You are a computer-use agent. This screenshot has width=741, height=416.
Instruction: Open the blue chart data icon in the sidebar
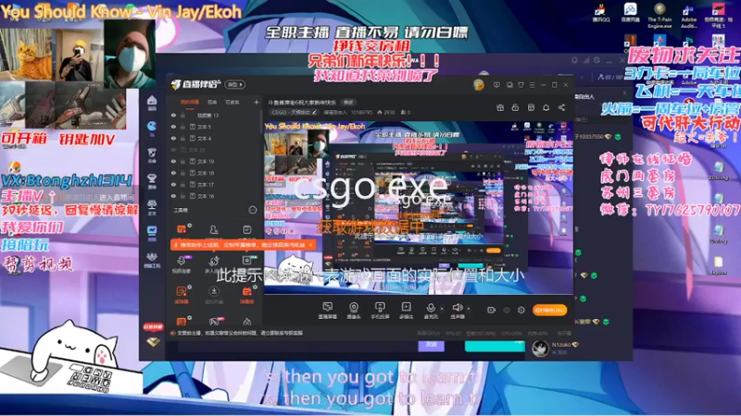click(x=152, y=230)
